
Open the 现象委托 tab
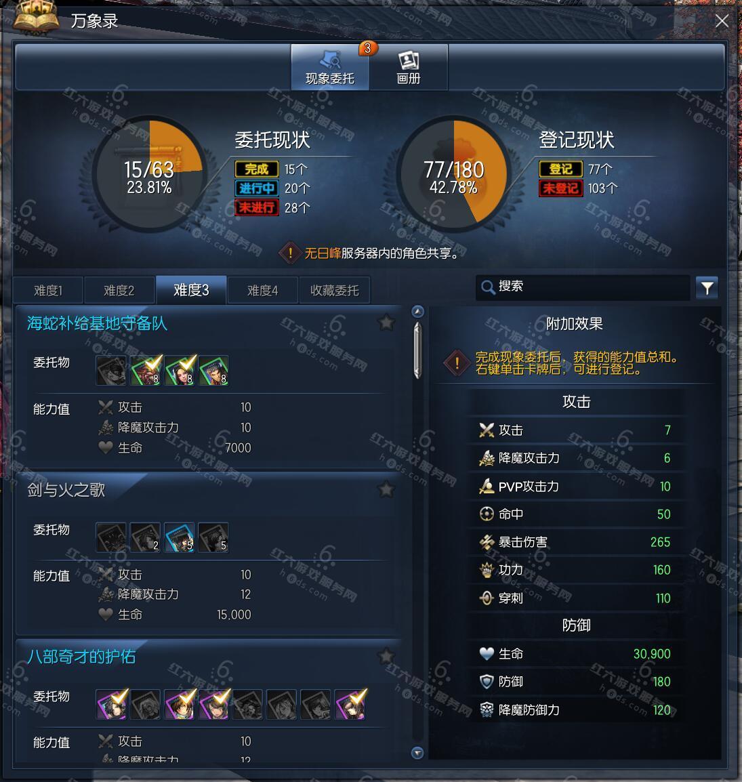(329, 67)
